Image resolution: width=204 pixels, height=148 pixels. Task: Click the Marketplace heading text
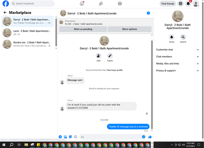click(x=20, y=13)
